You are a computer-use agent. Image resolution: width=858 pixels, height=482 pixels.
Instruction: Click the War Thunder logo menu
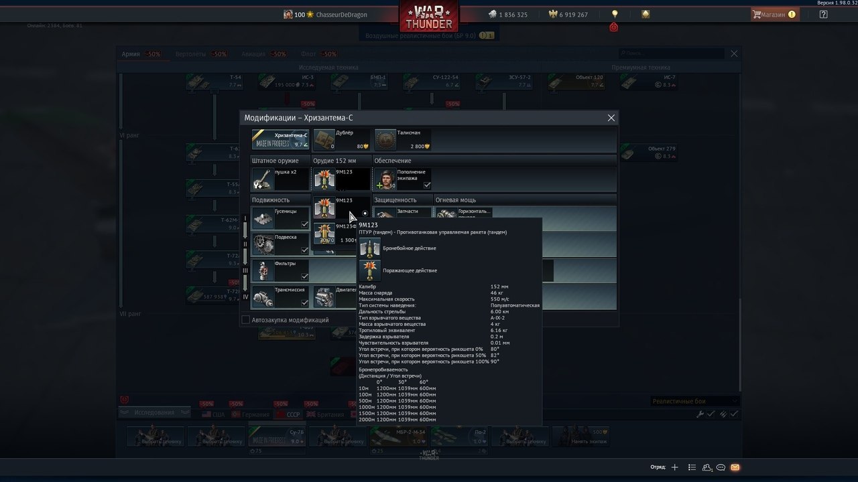pos(429,16)
